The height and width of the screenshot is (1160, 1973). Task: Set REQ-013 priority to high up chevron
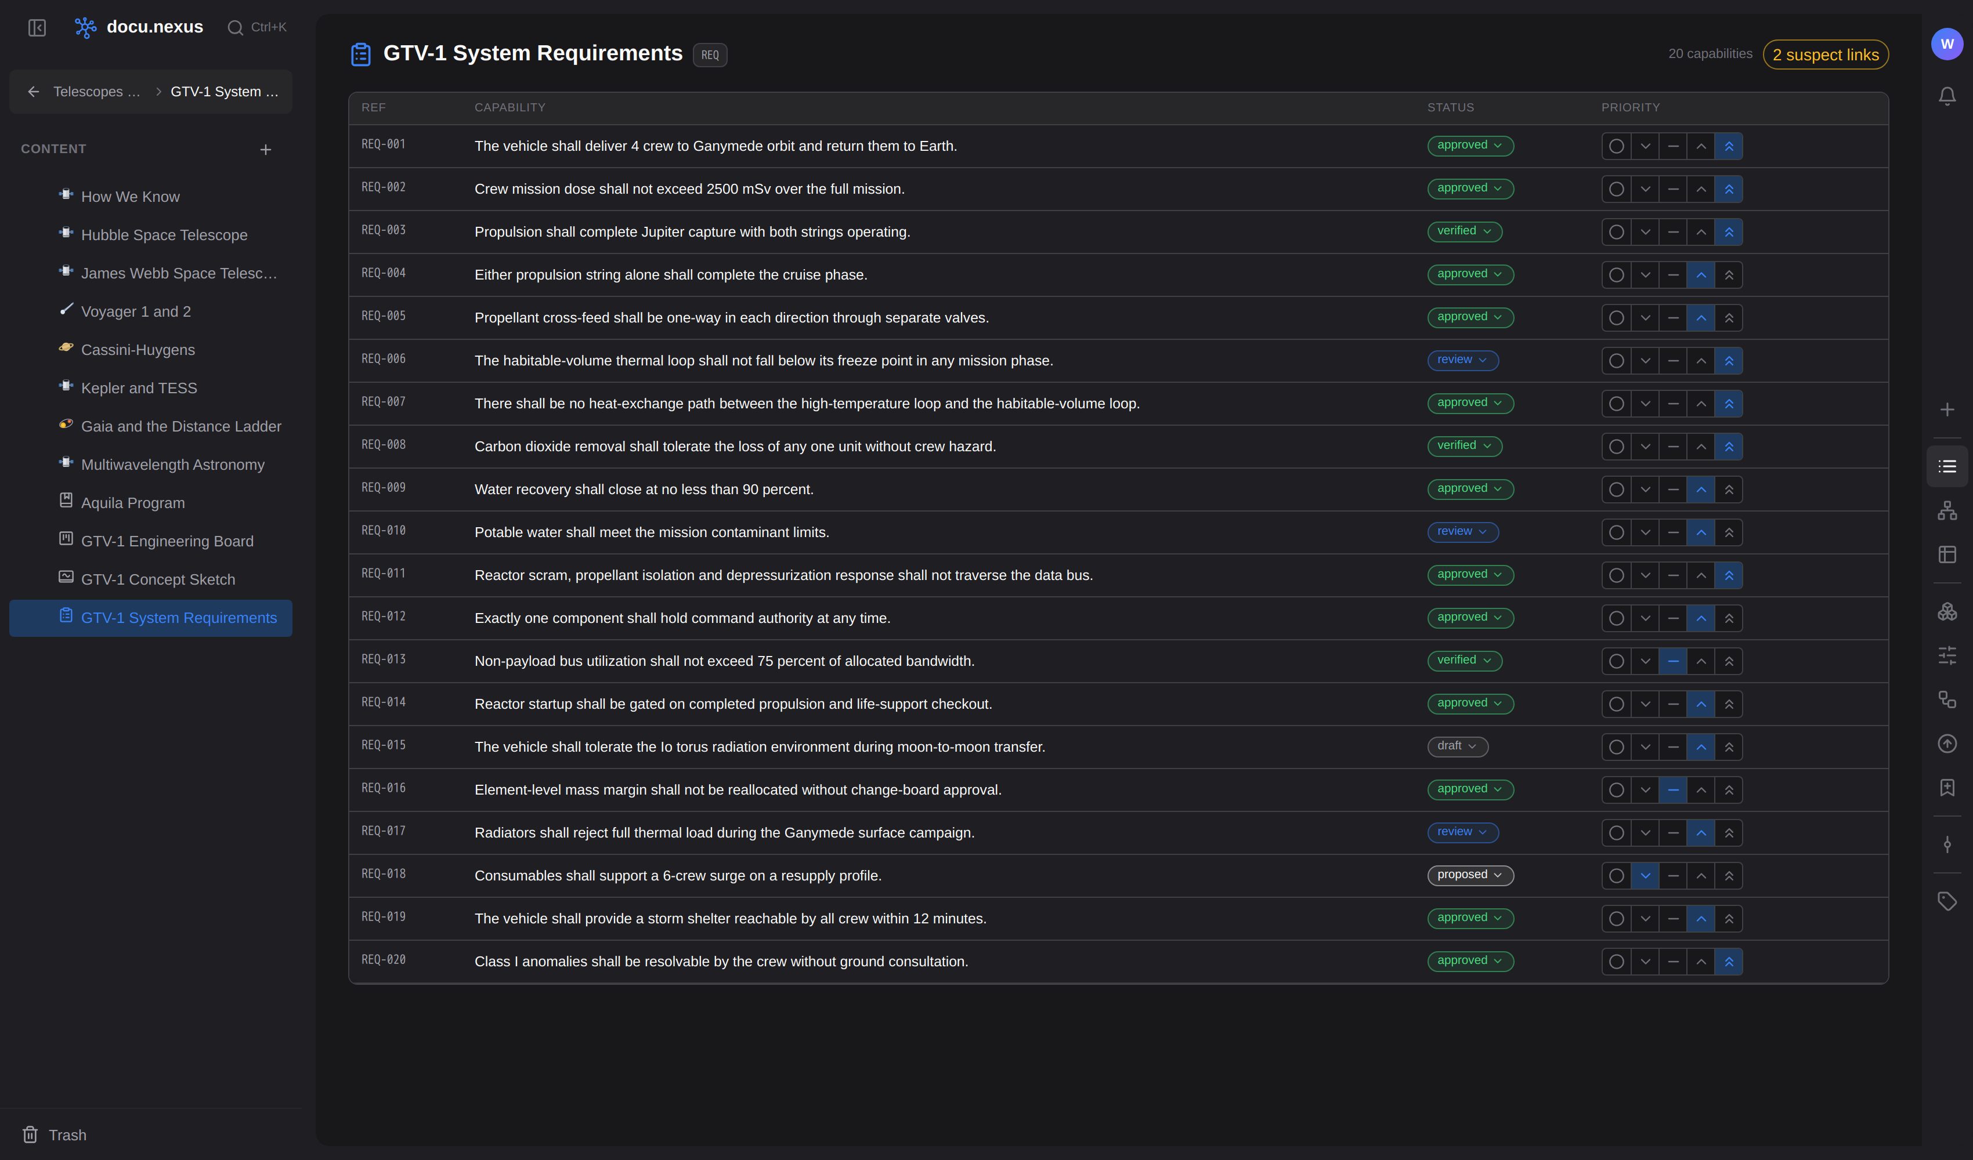point(1700,661)
